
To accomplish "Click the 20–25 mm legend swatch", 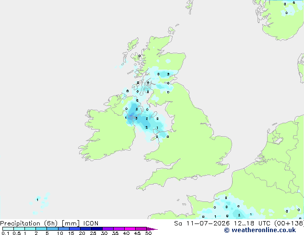I will (x=85, y=229).
